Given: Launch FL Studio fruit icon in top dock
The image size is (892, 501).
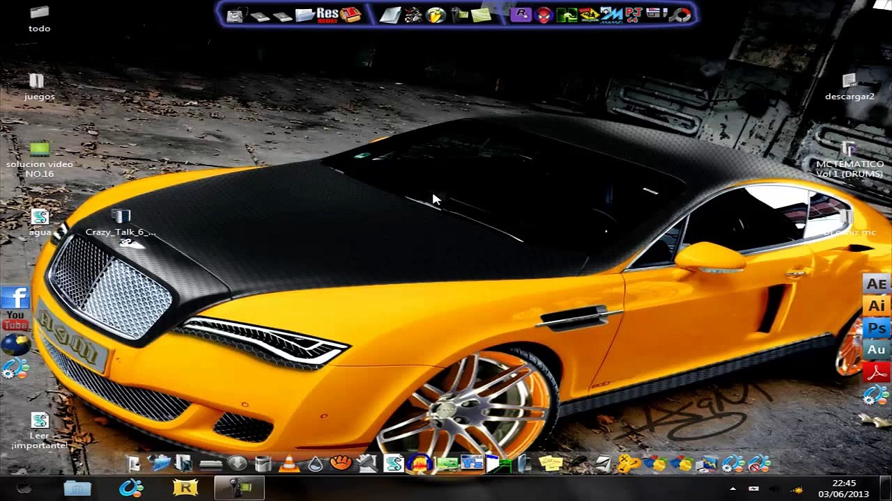Looking at the screenshot, I should pos(436,15).
